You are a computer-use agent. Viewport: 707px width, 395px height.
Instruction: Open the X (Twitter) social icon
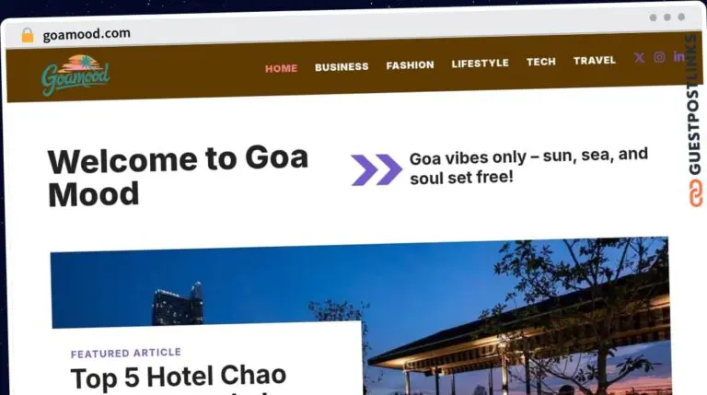639,58
